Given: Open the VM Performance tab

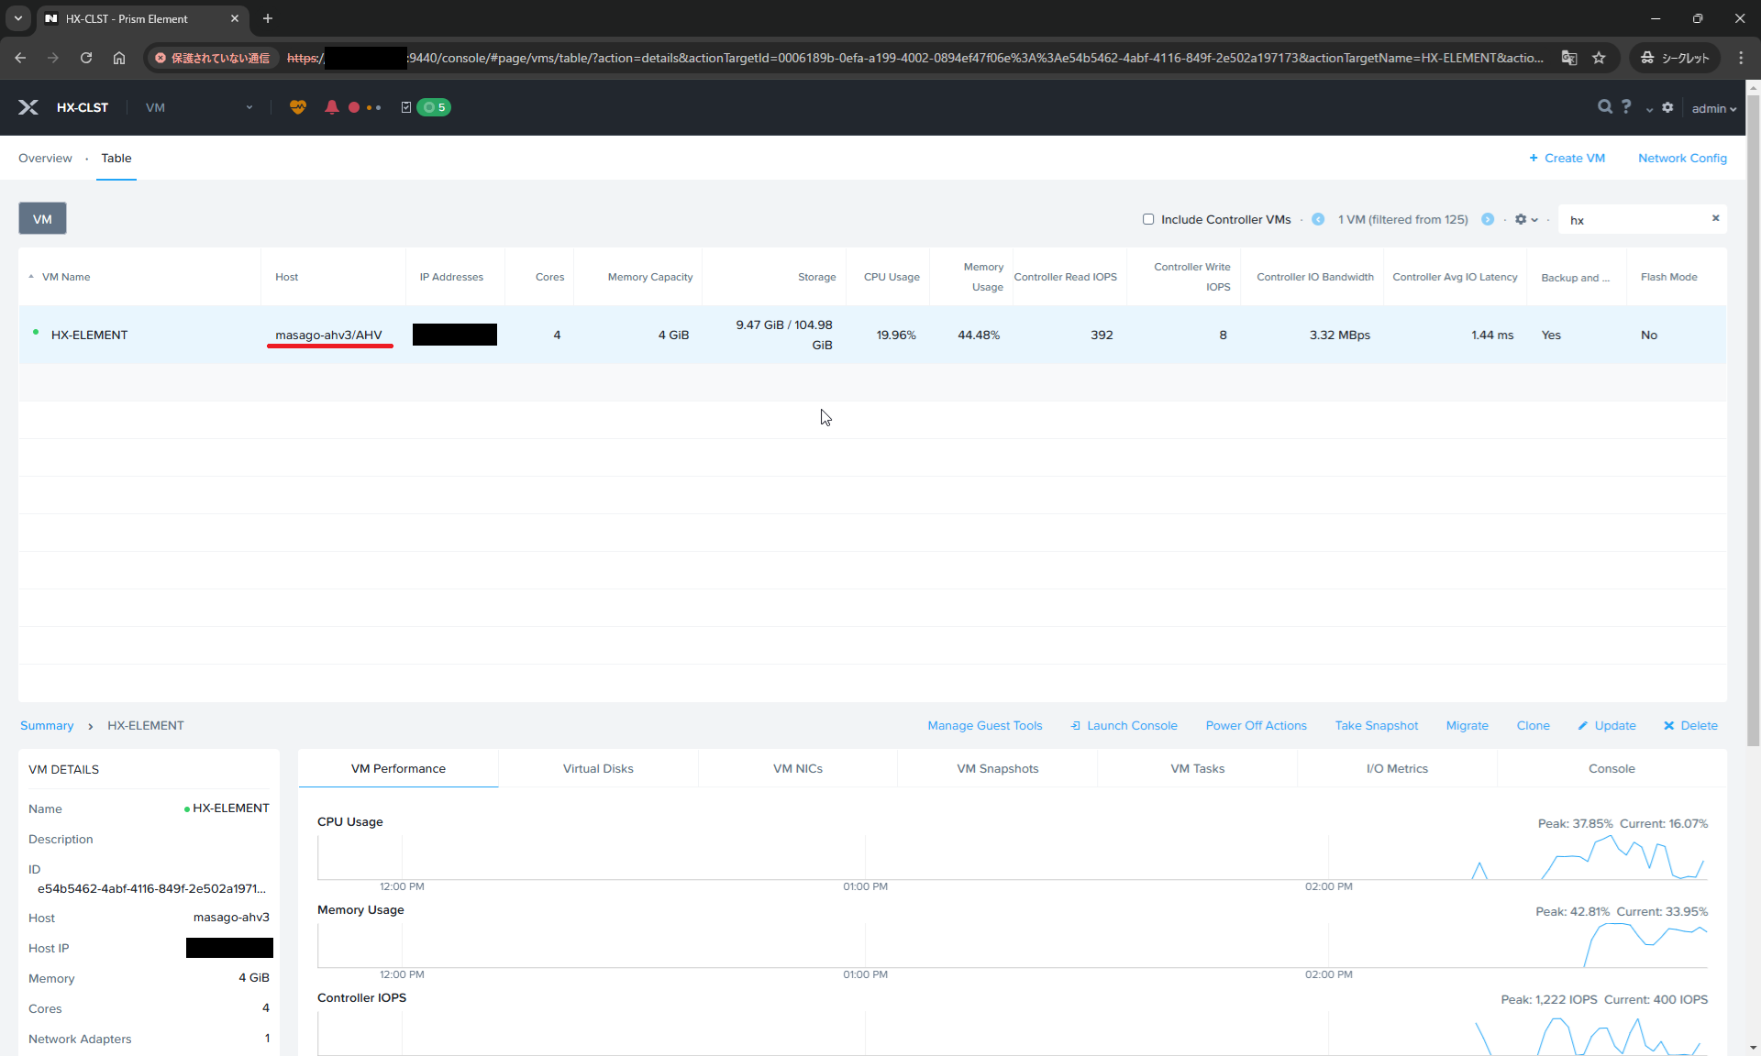Looking at the screenshot, I should [x=398, y=768].
